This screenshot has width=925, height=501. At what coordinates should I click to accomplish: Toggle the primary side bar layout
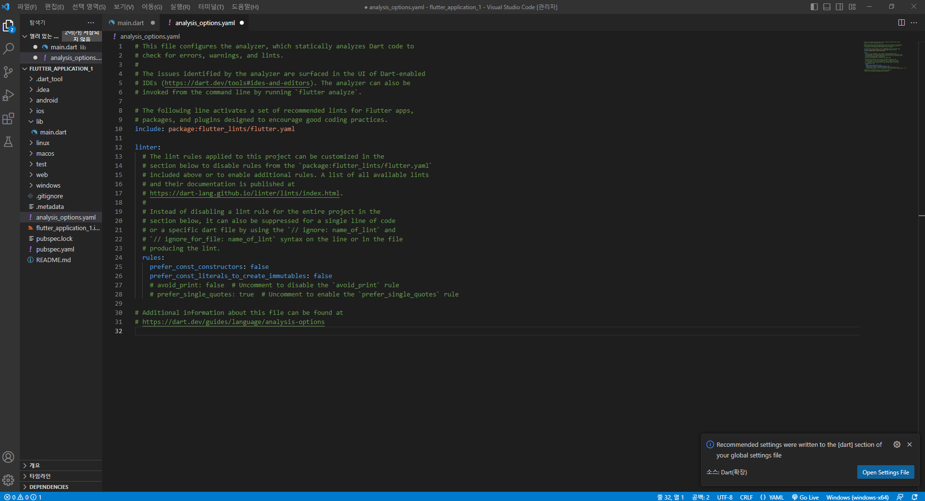814,7
